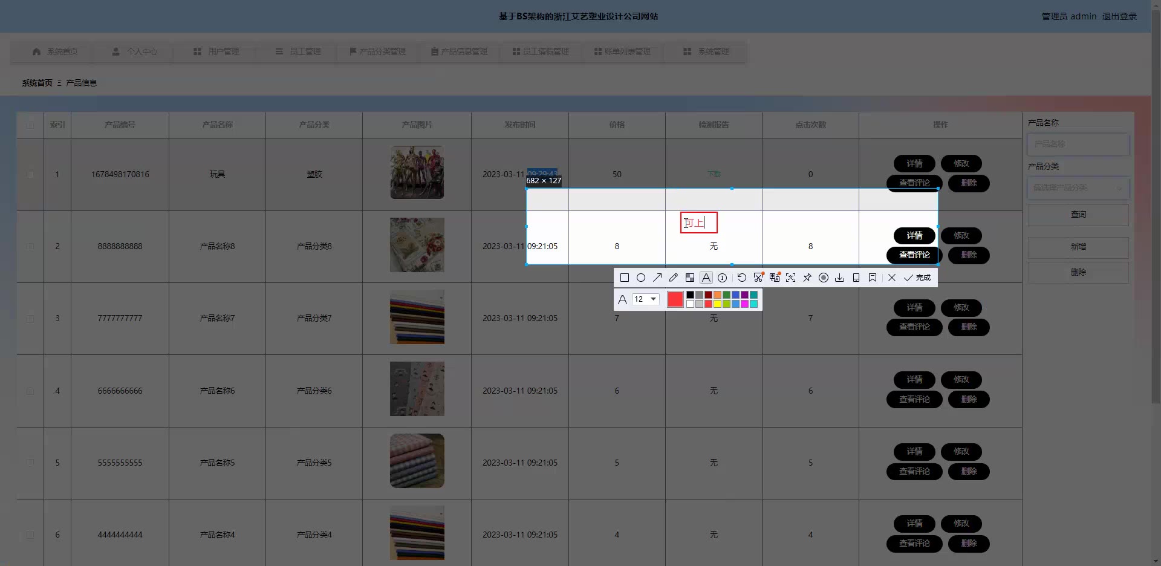
Task: Pin the screenshot to screen
Action: click(807, 278)
